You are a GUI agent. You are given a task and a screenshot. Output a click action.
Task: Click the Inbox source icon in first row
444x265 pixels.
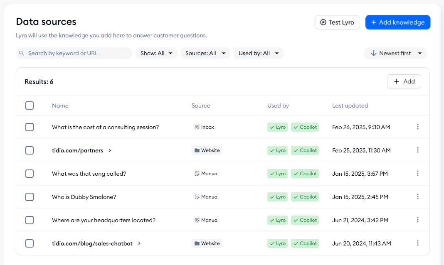click(x=197, y=127)
